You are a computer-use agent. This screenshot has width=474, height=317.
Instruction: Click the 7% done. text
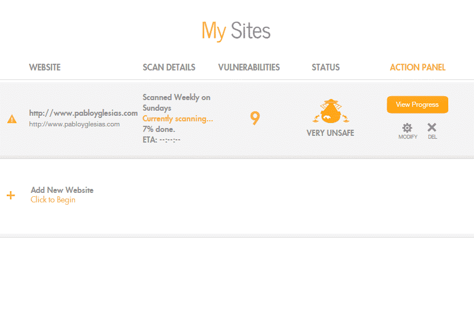(x=159, y=129)
